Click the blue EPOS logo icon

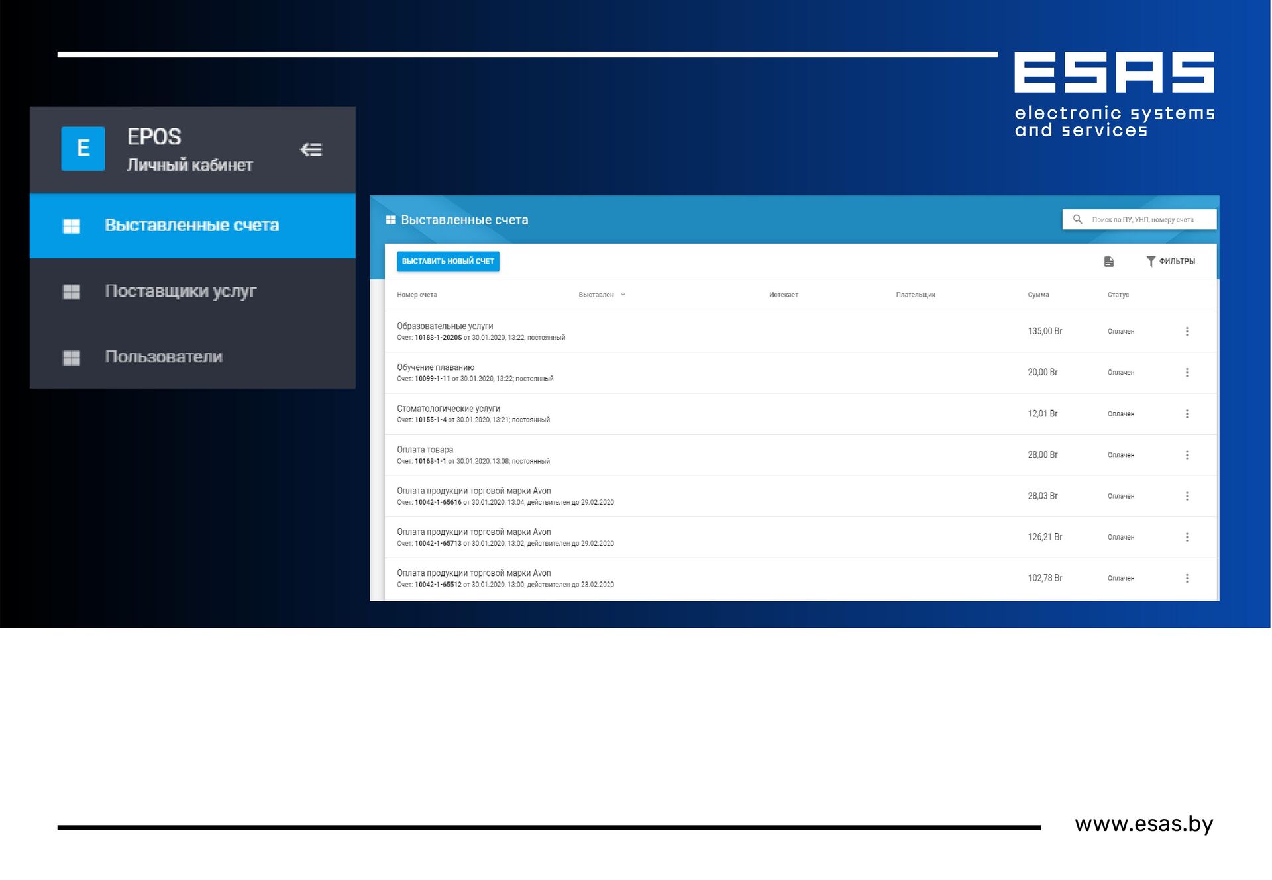click(83, 148)
